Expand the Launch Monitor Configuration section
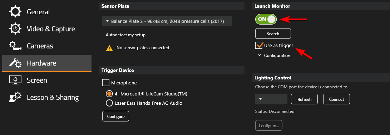Image resolution: width=390 pixels, height=135 pixels. coord(274,56)
